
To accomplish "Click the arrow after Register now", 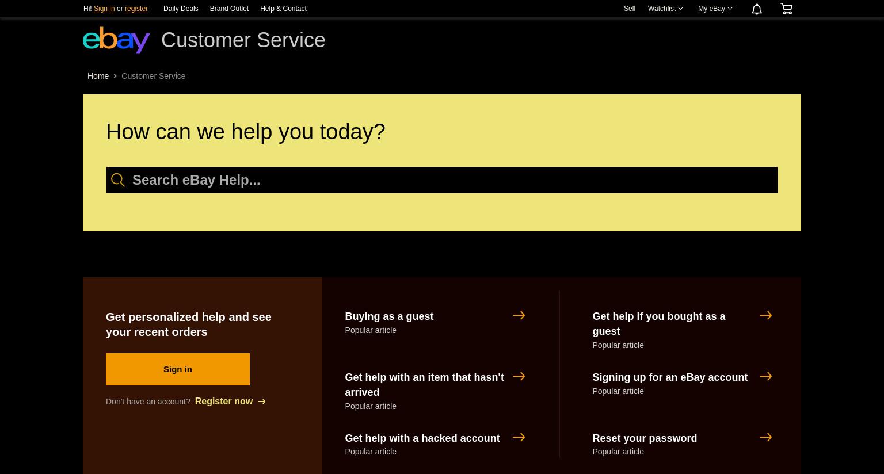I will 262,402.
